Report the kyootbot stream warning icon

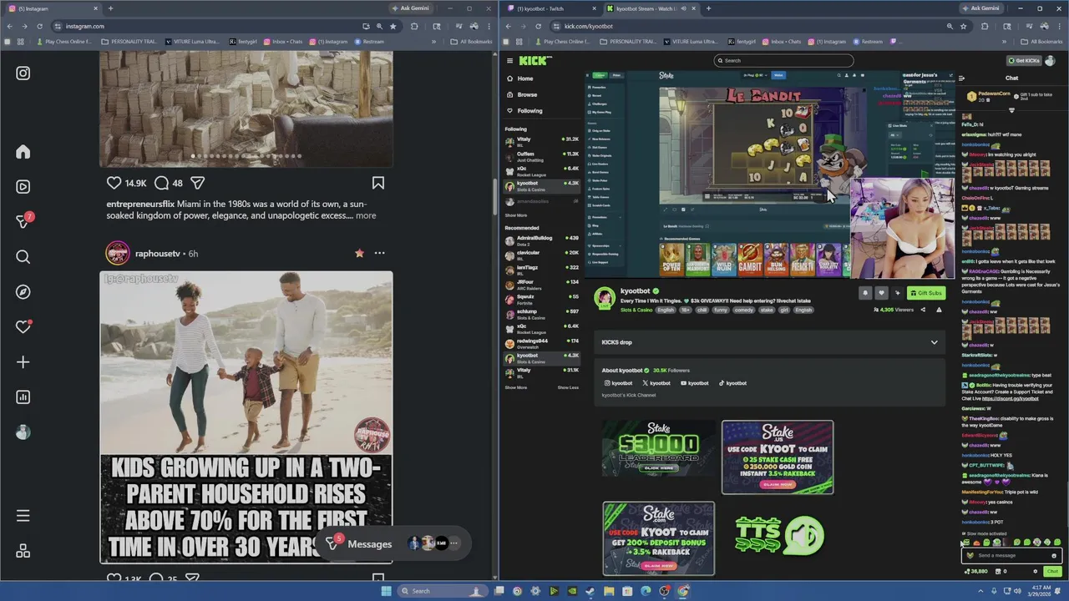[939, 310]
